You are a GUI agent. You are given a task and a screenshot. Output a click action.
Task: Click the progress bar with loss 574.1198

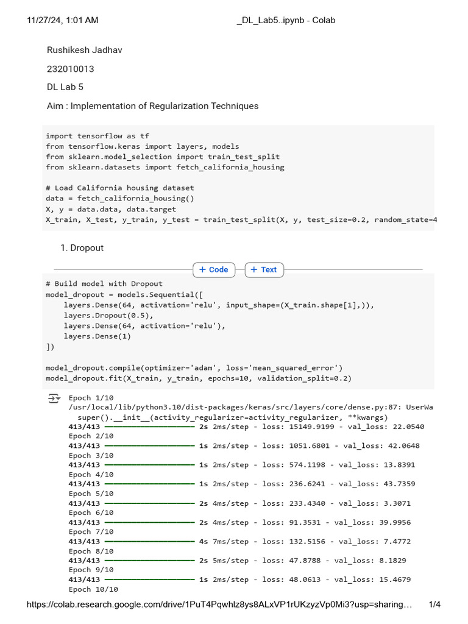click(x=150, y=465)
